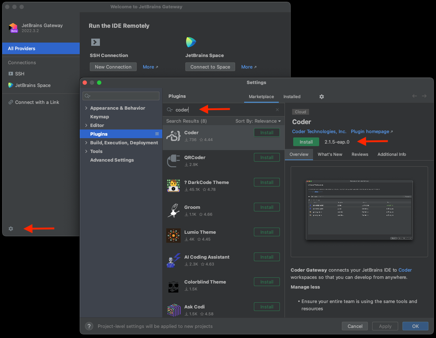436x338 pixels.
Task: Install the Groom plugin
Action: coord(267,207)
